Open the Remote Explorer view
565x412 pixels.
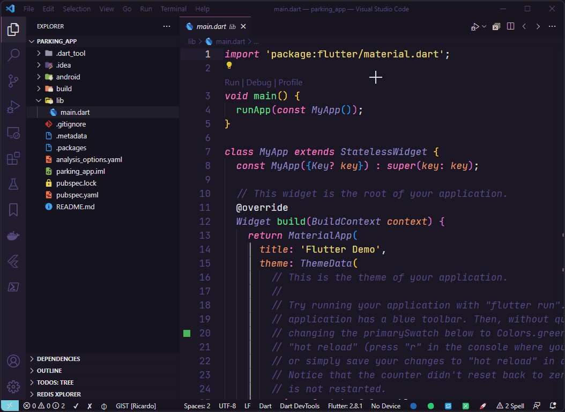[x=13, y=133]
